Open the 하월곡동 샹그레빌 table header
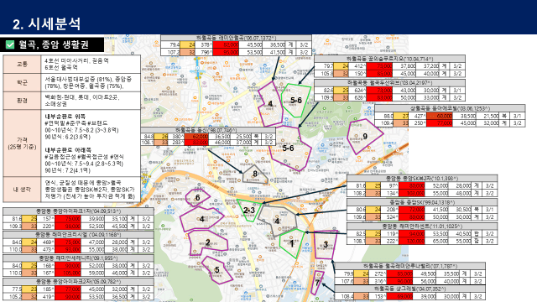The image size is (537, 302). pos(409,289)
